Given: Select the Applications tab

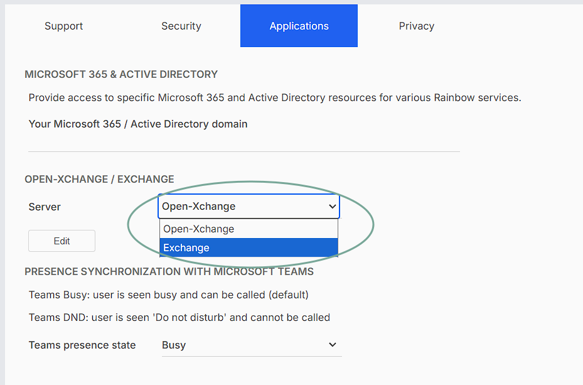Looking at the screenshot, I should pos(299,26).
